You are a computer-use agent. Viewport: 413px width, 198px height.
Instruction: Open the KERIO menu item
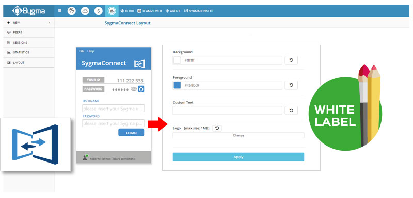click(x=127, y=11)
